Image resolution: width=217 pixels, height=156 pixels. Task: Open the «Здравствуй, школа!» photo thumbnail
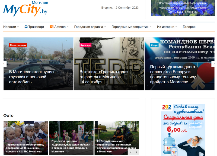tap(71, 146)
